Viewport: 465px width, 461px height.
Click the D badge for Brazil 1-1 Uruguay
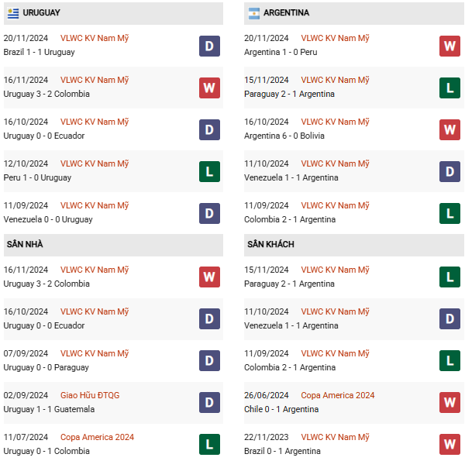tap(209, 46)
